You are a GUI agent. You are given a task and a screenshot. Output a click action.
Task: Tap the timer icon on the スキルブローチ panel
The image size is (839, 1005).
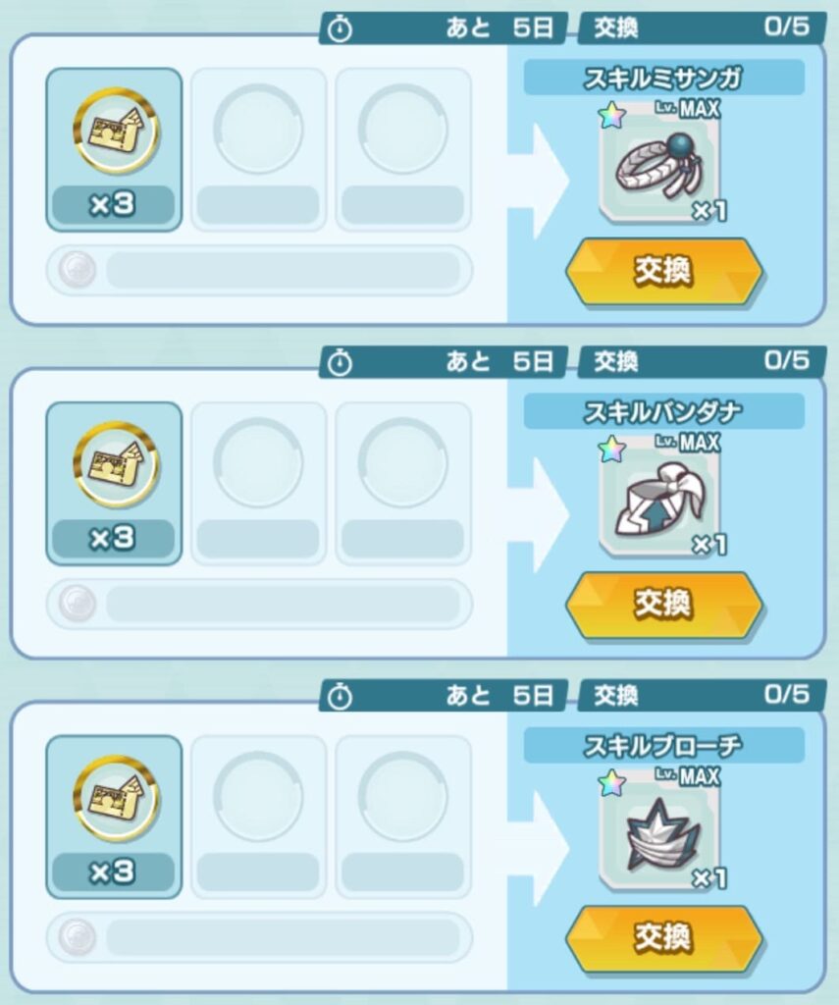pos(340,697)
